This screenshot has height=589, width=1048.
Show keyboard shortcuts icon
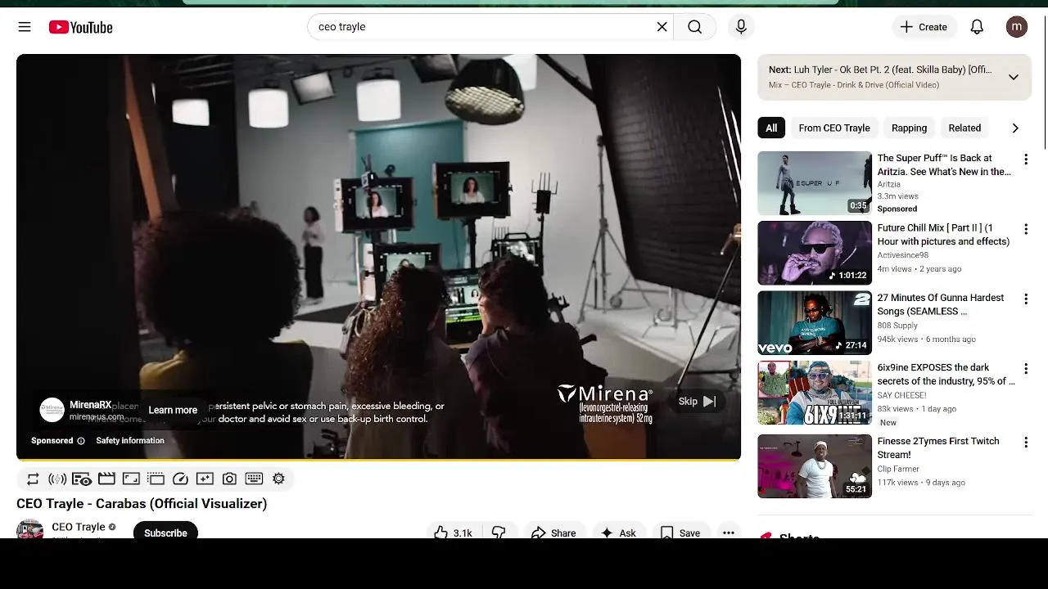254,479
